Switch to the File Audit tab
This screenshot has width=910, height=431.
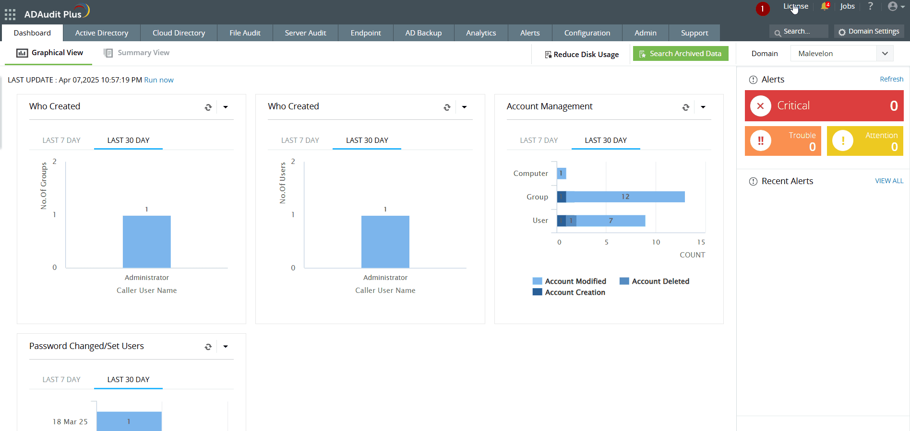click(x=245, y=33)
